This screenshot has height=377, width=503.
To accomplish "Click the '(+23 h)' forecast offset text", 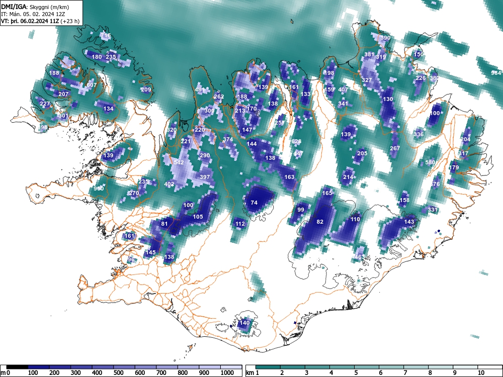I will [70, 21].
